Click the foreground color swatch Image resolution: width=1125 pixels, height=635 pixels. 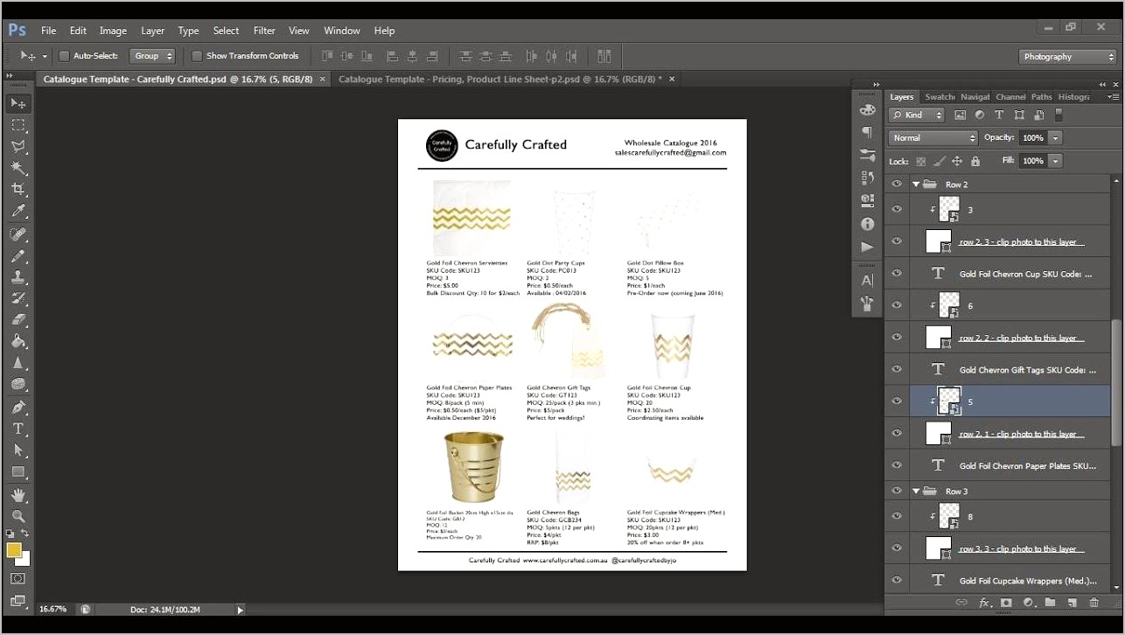pyautogui.click(x=14, y=550)
